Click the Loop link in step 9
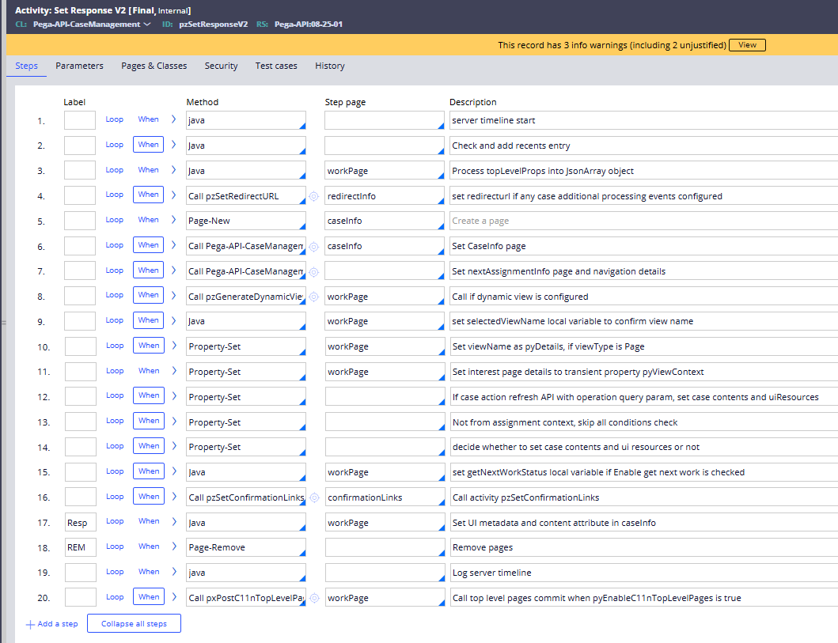 click(x=115, y=320)
